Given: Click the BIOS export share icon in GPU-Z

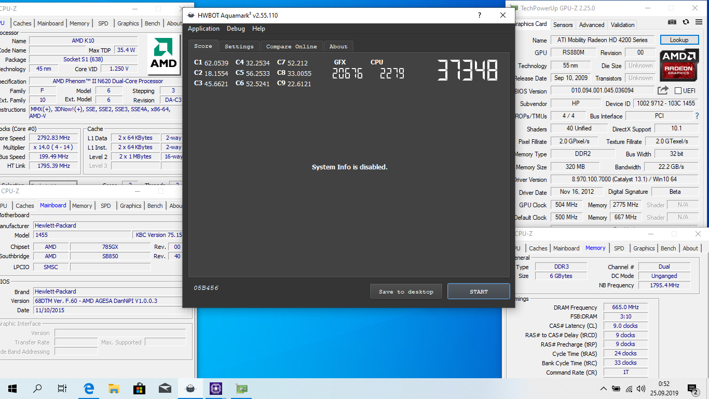Looking at the screenshot, I should (x=663, y=90).
